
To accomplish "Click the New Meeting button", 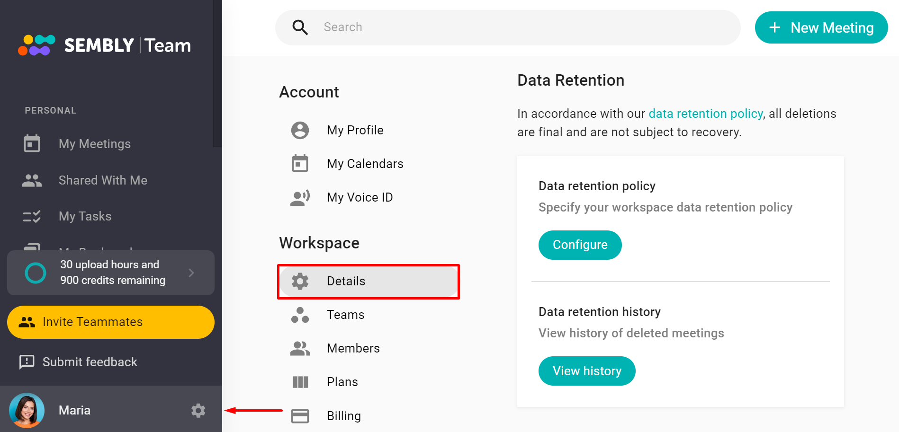I will [821, 27].
